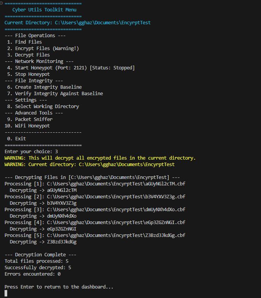Click the '--- Decrypting Files in' header line

click(92, 177)
